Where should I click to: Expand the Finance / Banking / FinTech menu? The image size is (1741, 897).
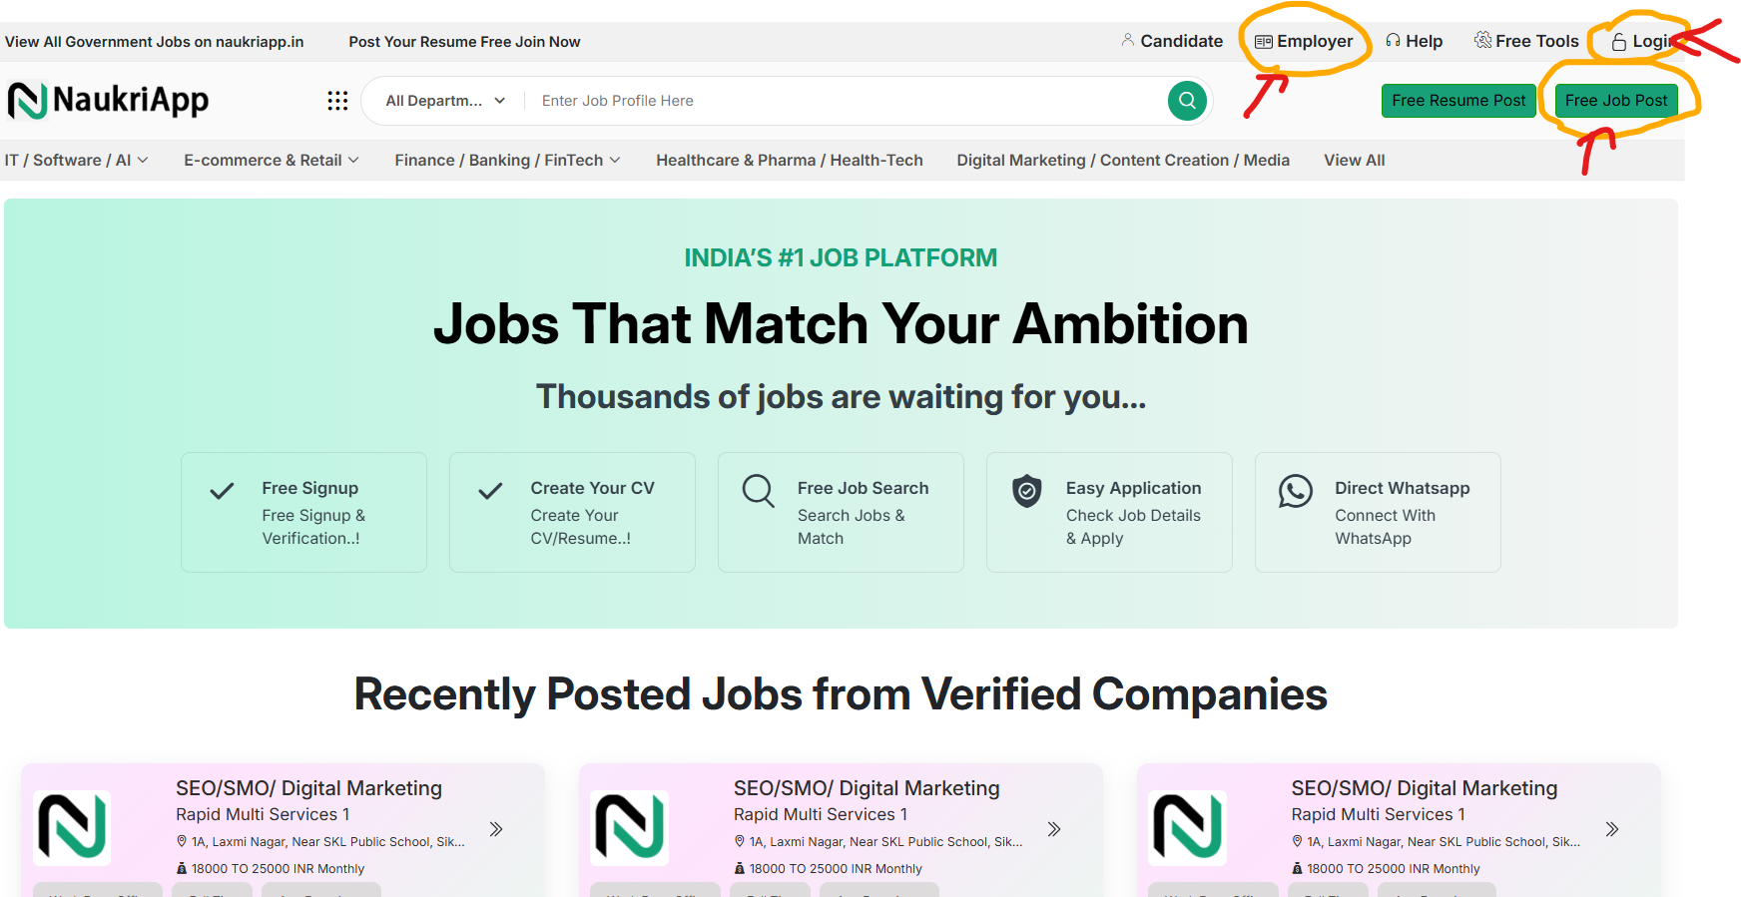point(507,161)
